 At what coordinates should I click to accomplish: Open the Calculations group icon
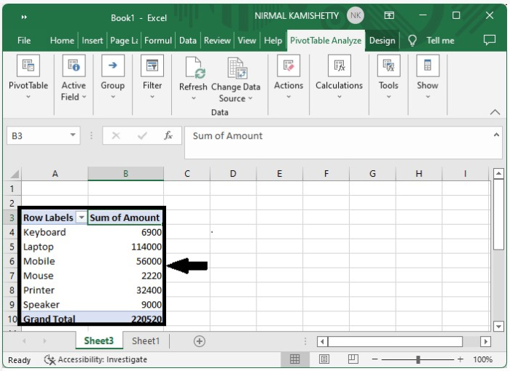339,65
